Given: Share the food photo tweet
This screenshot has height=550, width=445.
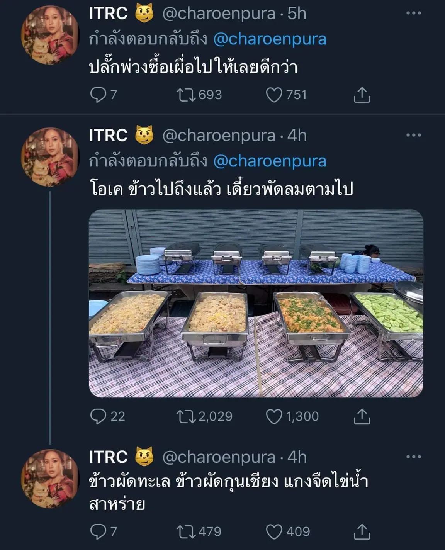Looking at the screenshot, I should pos(362,416).
